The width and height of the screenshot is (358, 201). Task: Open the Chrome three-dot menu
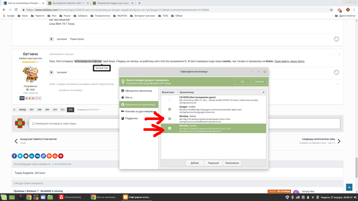pyautogui.click(x=354, y=10)
